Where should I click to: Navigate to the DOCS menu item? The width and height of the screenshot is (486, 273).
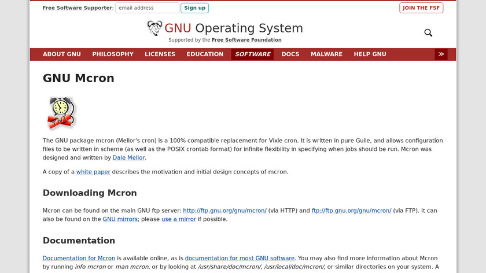tap(290, 54)
